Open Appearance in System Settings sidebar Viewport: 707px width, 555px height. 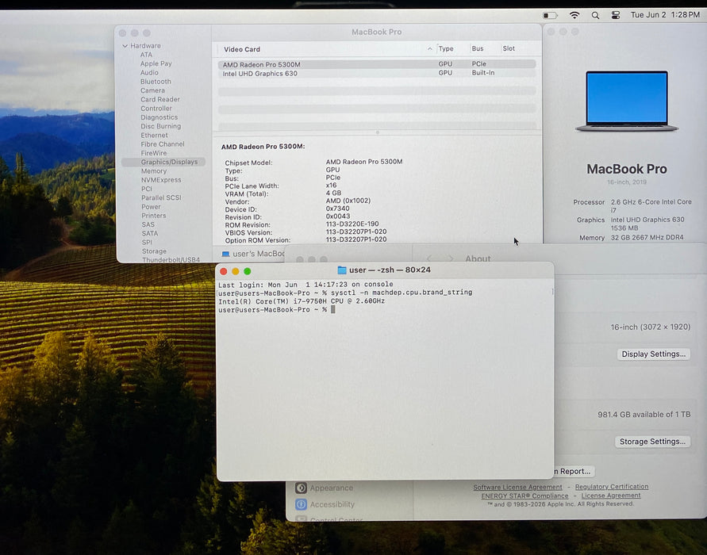325,488
